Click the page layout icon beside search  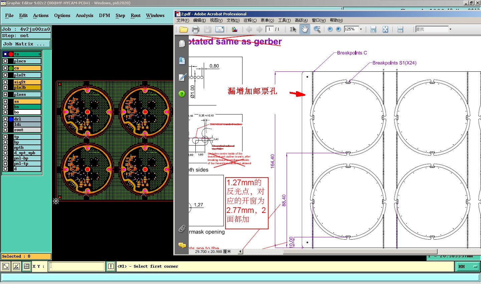[x=400, y=29]
